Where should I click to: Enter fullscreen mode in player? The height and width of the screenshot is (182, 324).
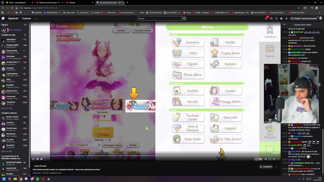(278, 159)
